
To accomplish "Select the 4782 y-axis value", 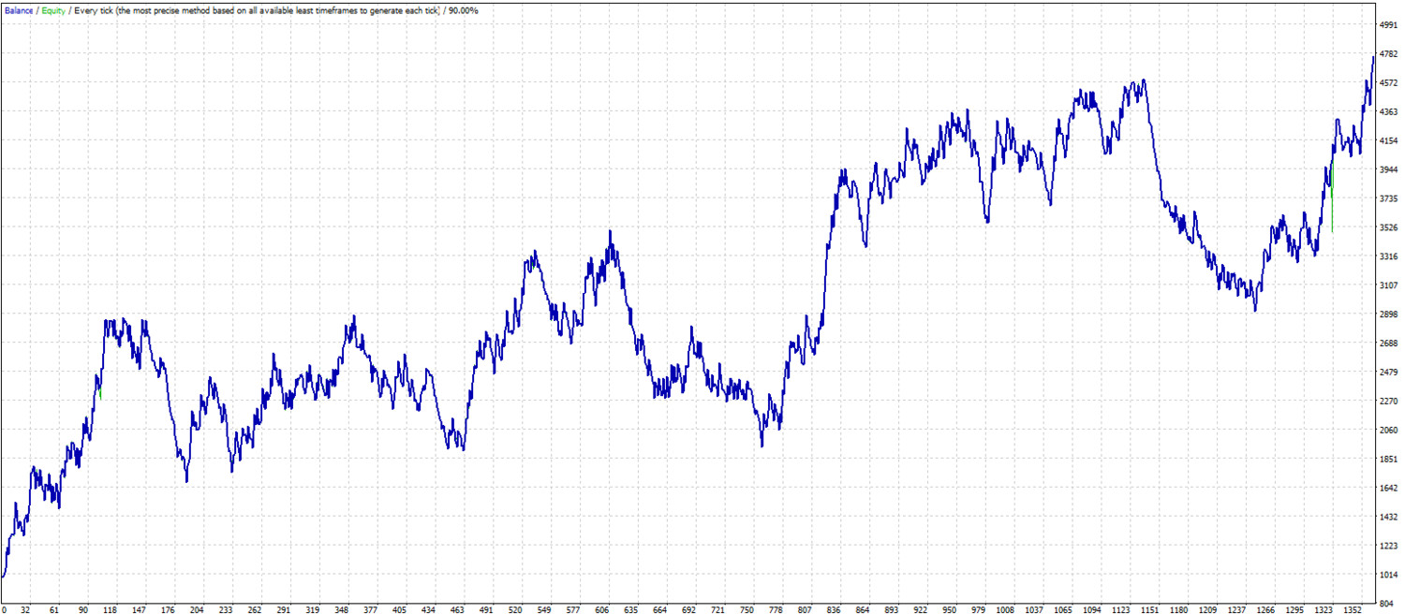I will (x=1389, y=54).
